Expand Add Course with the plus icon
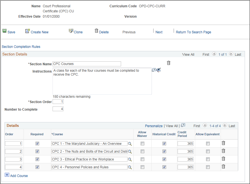This screenshot has width=250, height=184. [7, 175]
